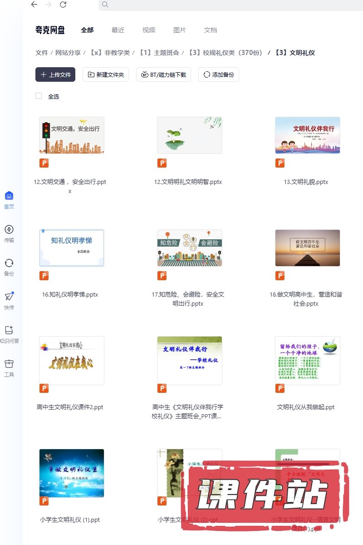Open the 首页 home sidebar icon
The width and height of the screenshot is (363, 545).
(9, 196)
